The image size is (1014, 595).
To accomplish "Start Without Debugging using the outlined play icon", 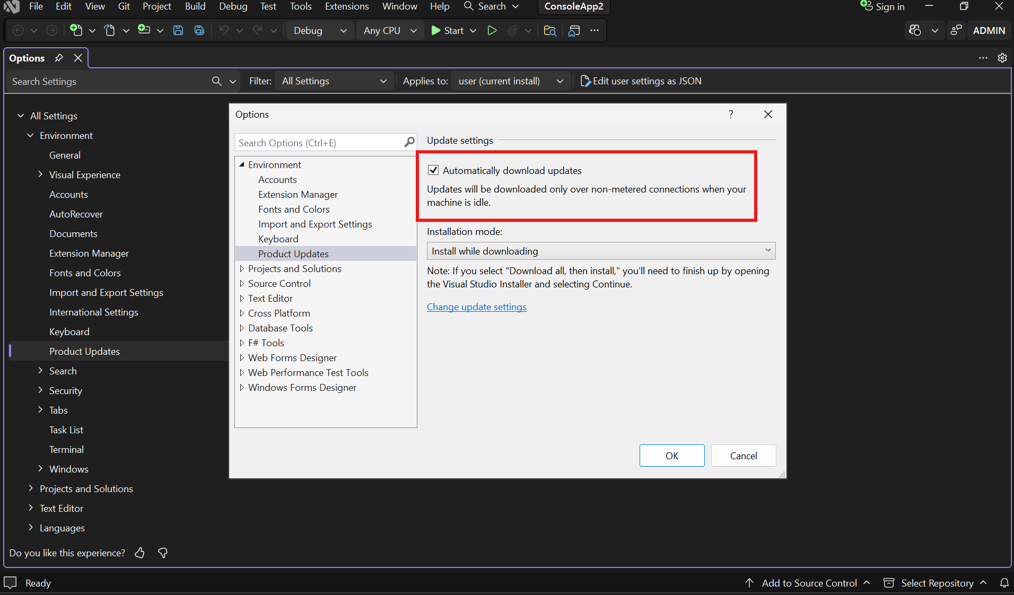I will 492,30.
